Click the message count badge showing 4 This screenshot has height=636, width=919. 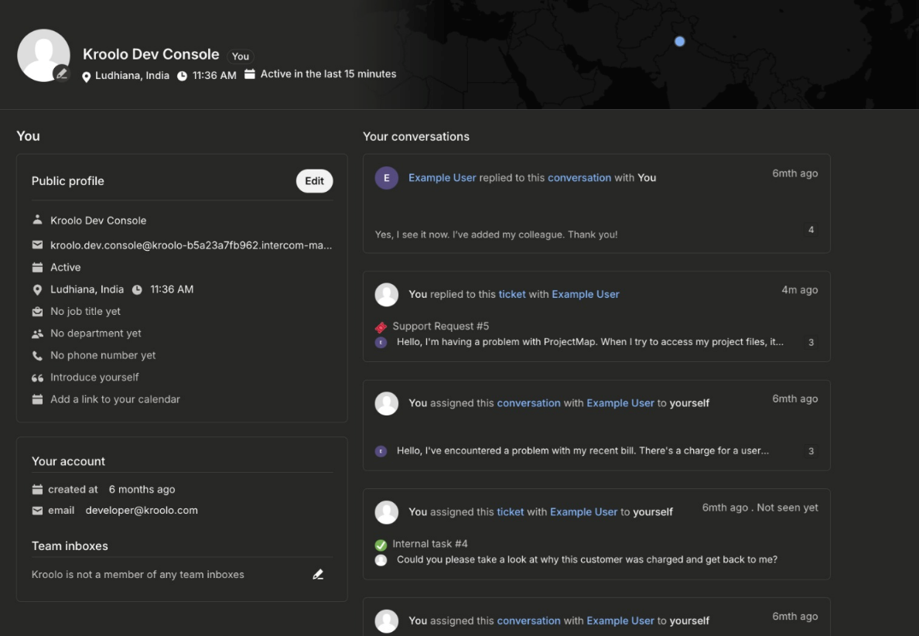811,230
